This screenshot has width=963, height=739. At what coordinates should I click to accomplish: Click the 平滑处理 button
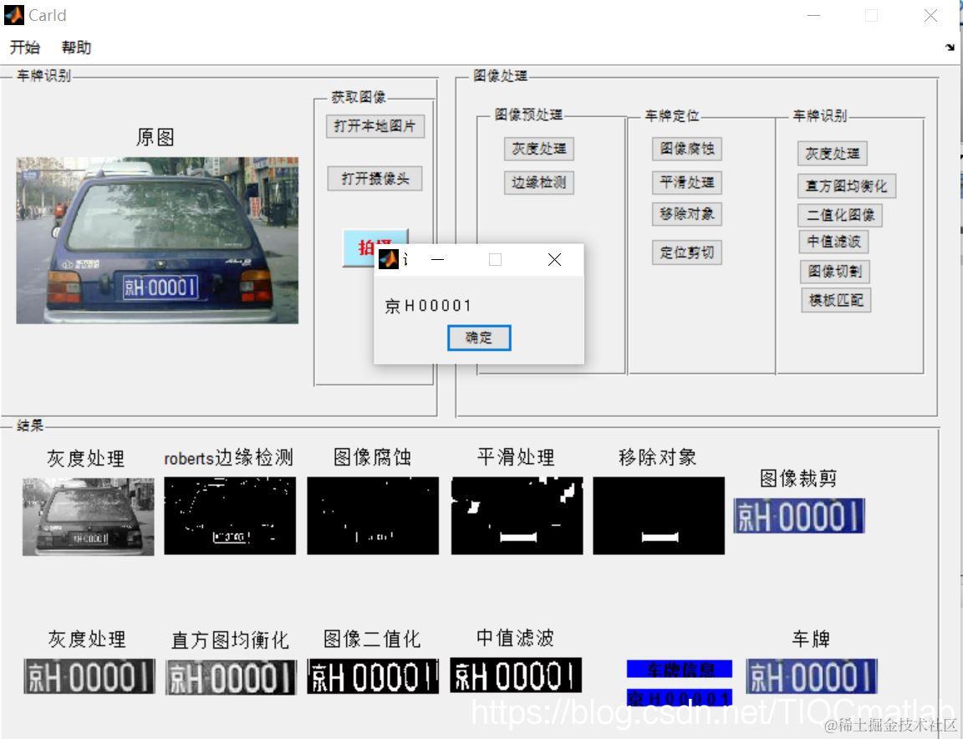pos(686,182)
